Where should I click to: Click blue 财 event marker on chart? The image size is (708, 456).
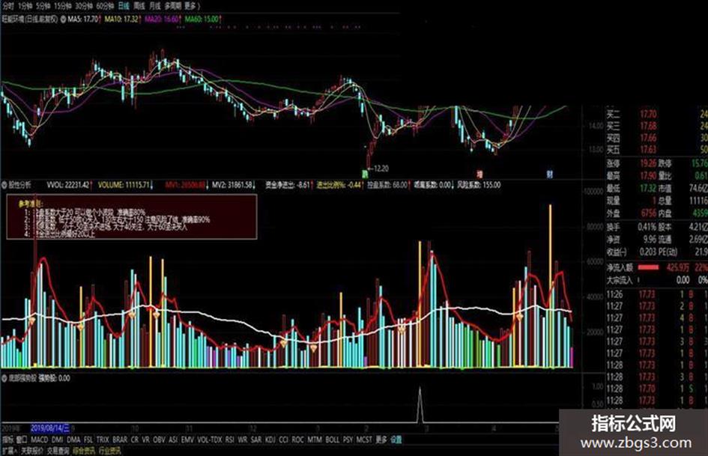[x=549, y=174]
